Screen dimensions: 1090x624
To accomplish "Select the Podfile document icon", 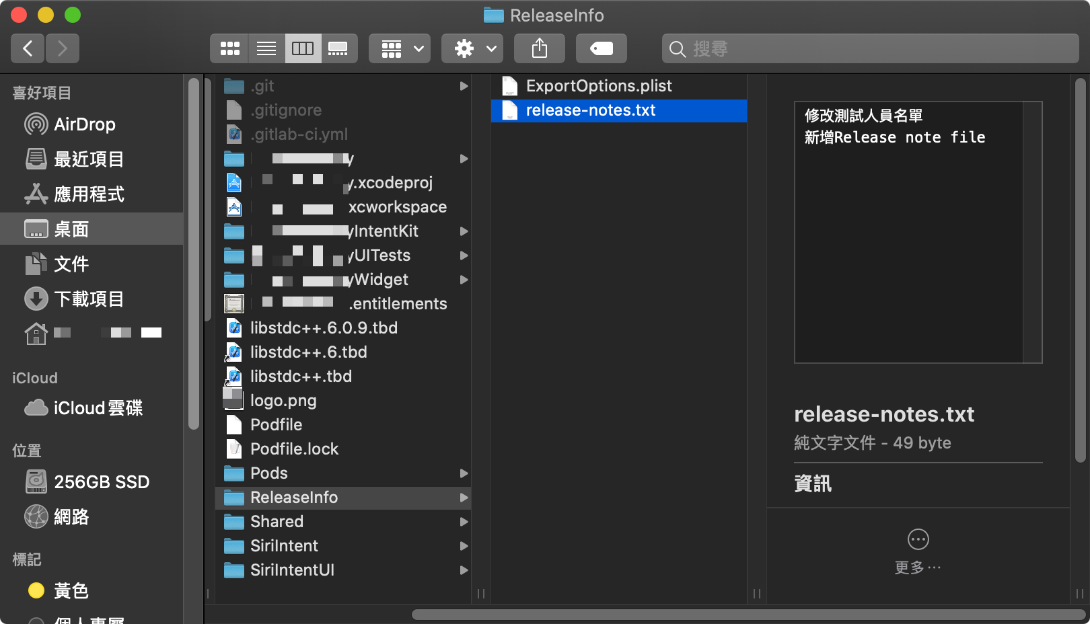I will pos(234,425).
